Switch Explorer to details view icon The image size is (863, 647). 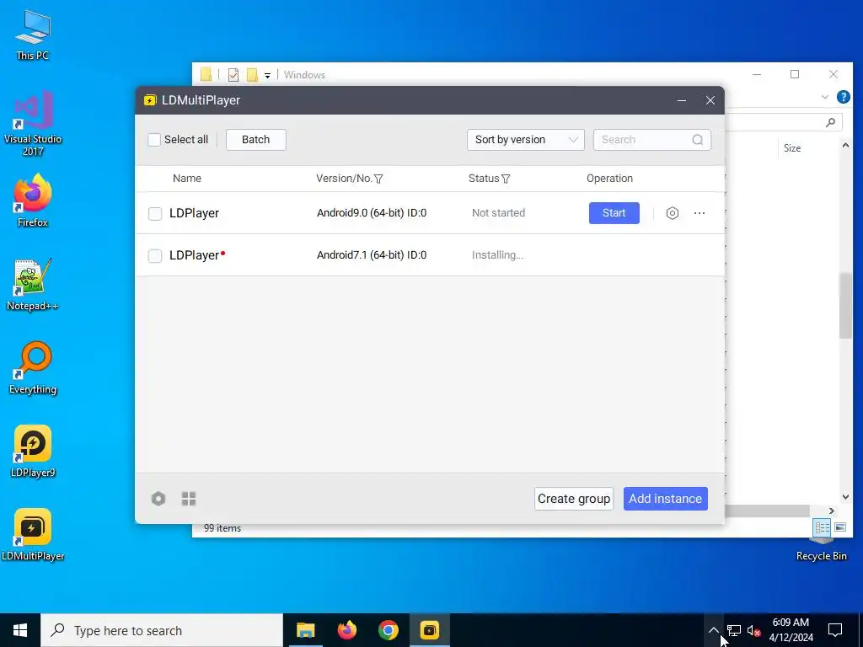(823, 527)
